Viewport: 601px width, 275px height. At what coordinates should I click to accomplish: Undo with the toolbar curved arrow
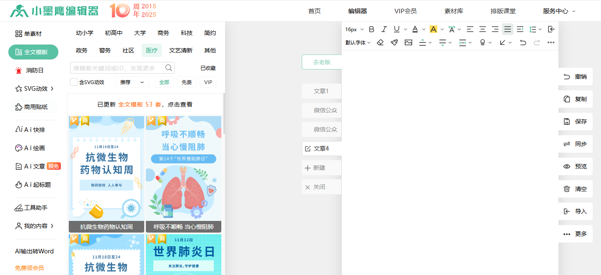pos(523,42)
